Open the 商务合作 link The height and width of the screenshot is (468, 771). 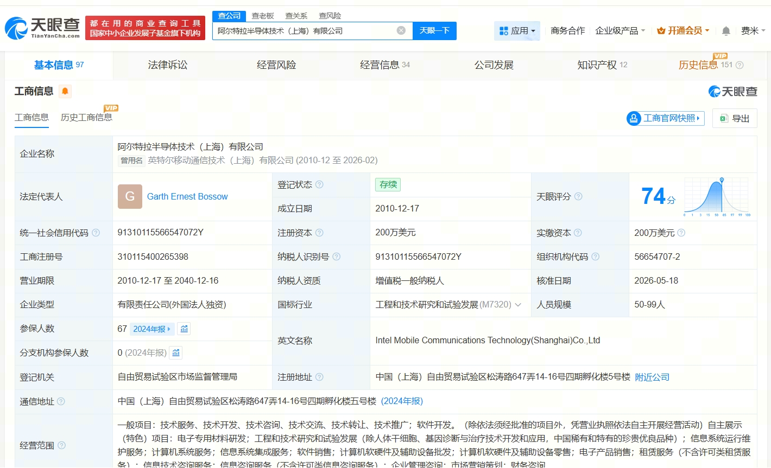click(568, 31)
